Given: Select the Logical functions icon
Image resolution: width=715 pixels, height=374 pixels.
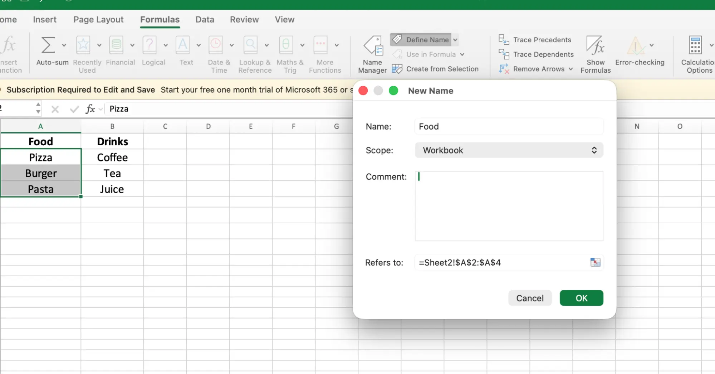Looking at the screenshot, I should pyautogui.click(x=150, y=45).
